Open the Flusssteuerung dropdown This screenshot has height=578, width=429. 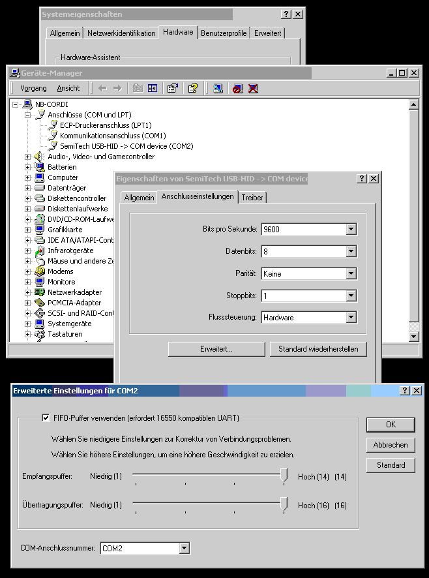(351, 318)
